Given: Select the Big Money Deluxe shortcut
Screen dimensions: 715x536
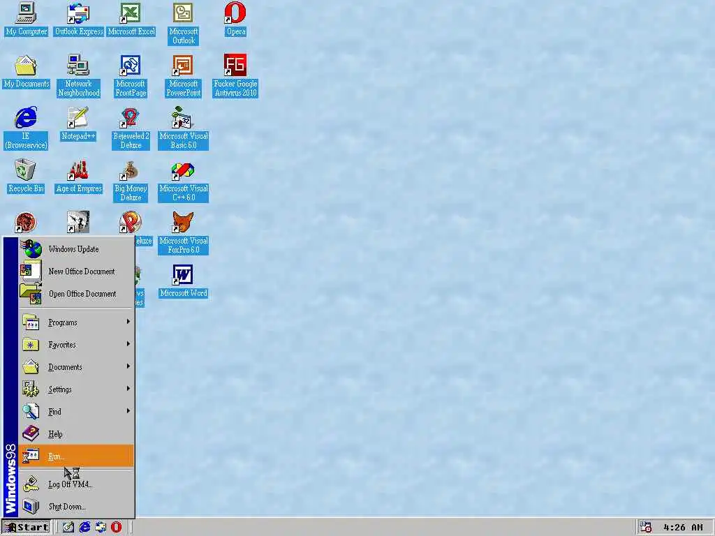Looking at the screenshot, I should point(131,181).
